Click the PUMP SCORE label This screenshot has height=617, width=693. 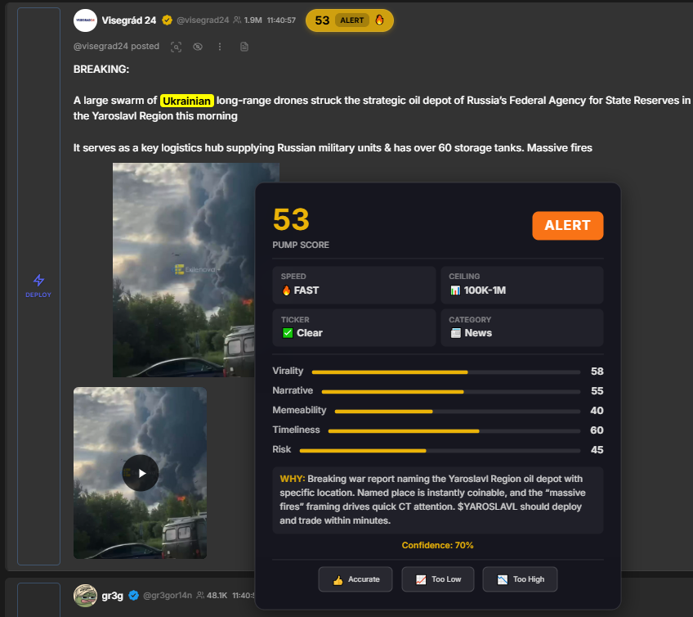click(x=301, y=245)
